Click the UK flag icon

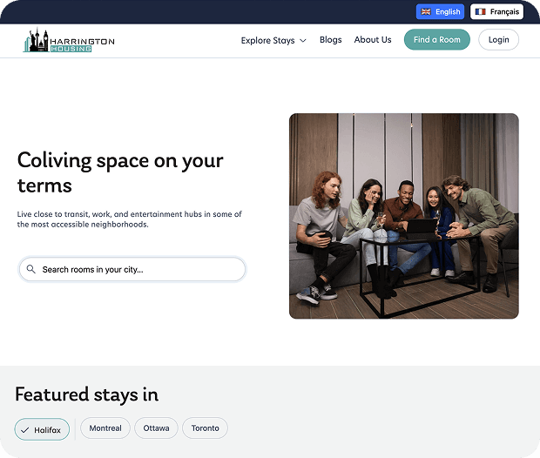tap(426, 11)
